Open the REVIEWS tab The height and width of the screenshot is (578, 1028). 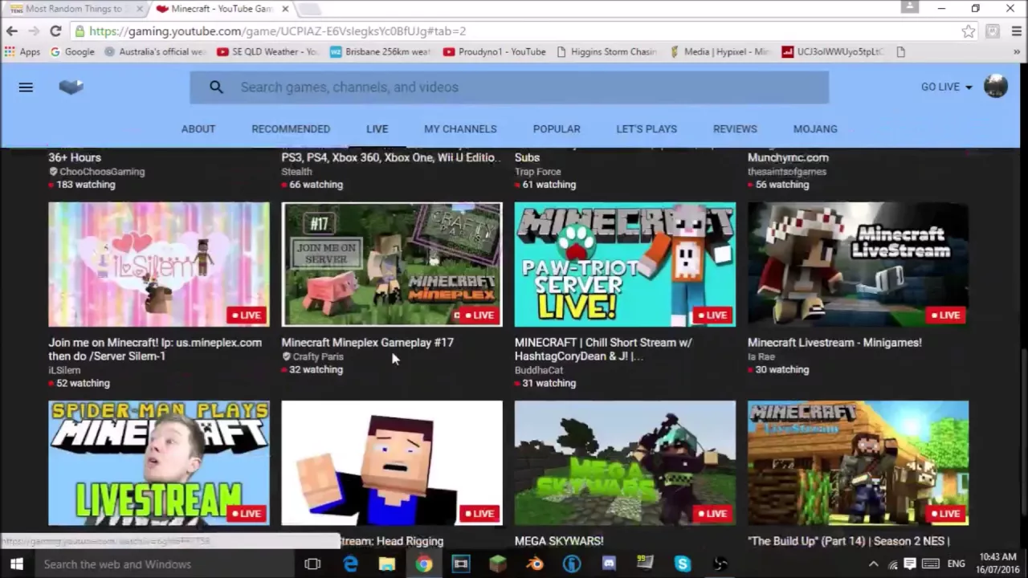coord(735,128)
